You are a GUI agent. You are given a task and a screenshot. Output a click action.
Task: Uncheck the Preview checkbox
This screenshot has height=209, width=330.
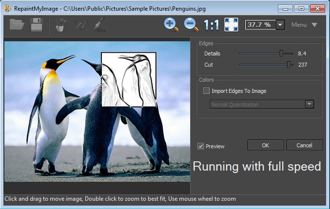tap(200, 146)
